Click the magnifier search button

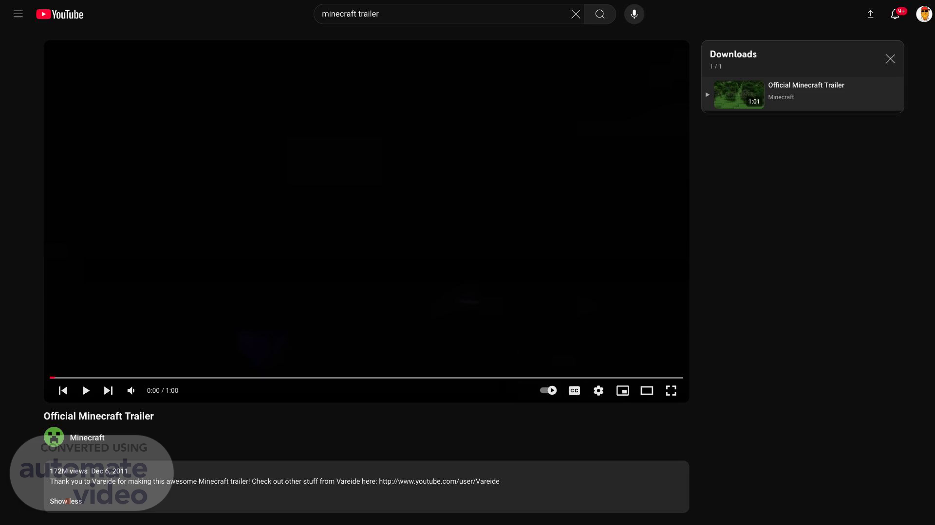(x=600, y=14)
